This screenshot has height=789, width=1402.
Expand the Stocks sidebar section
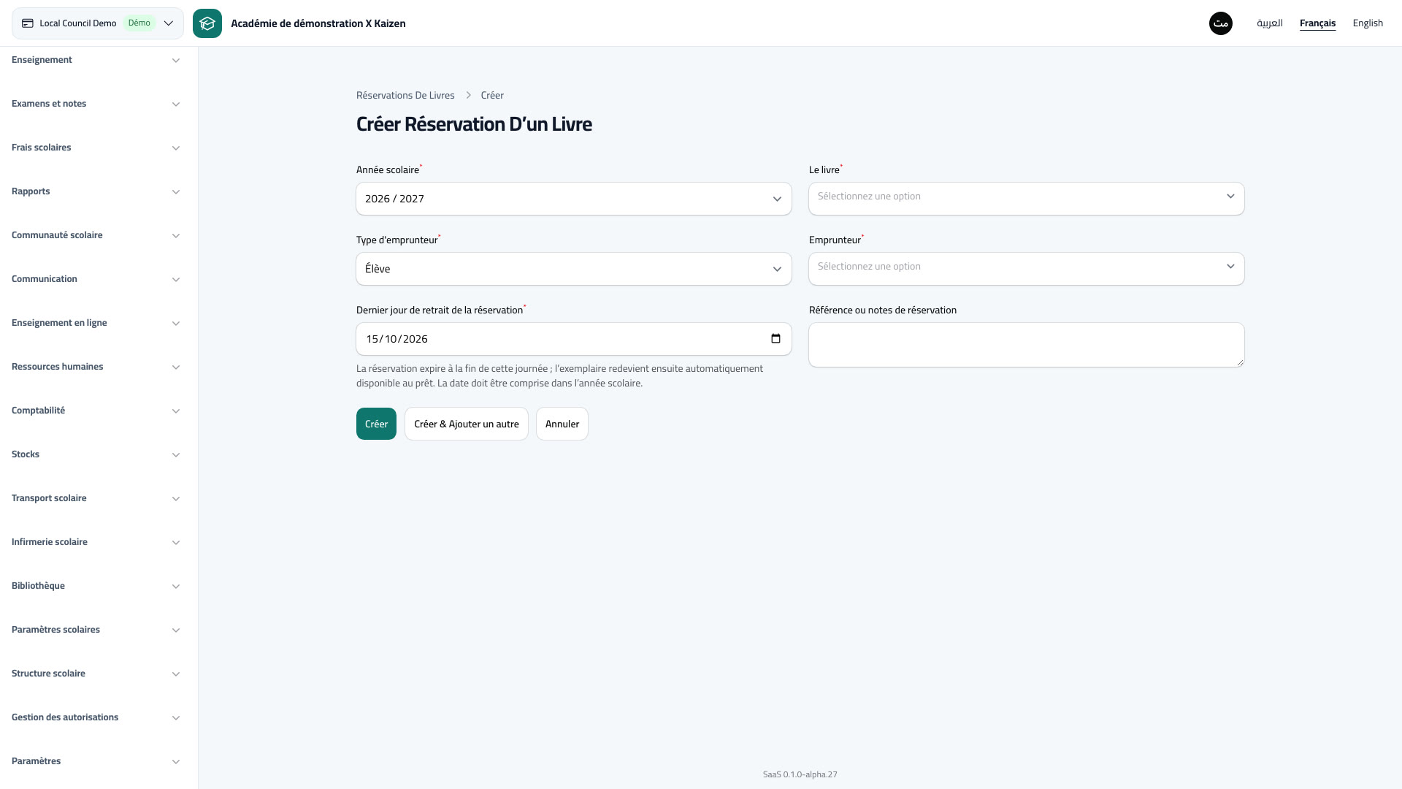tap(96, 454)
